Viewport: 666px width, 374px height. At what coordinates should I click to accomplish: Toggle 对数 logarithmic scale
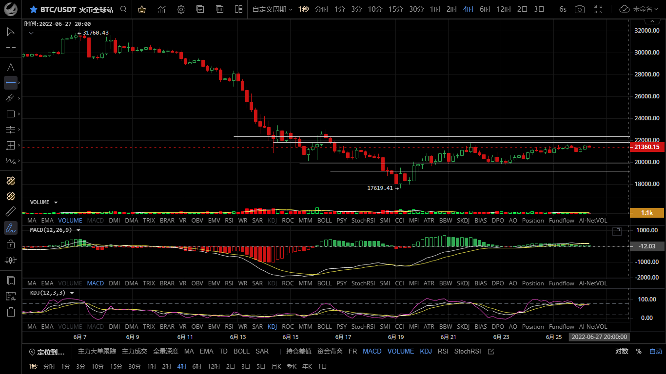(x=621, y=351)
